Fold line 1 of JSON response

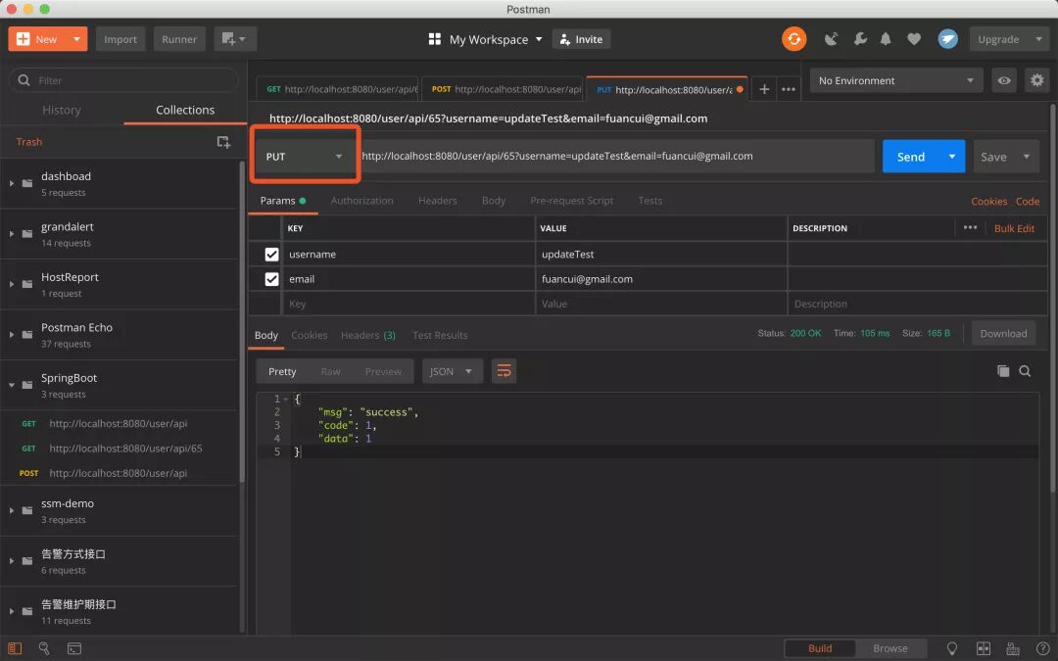pyautogui.click(x=286, y=399)
